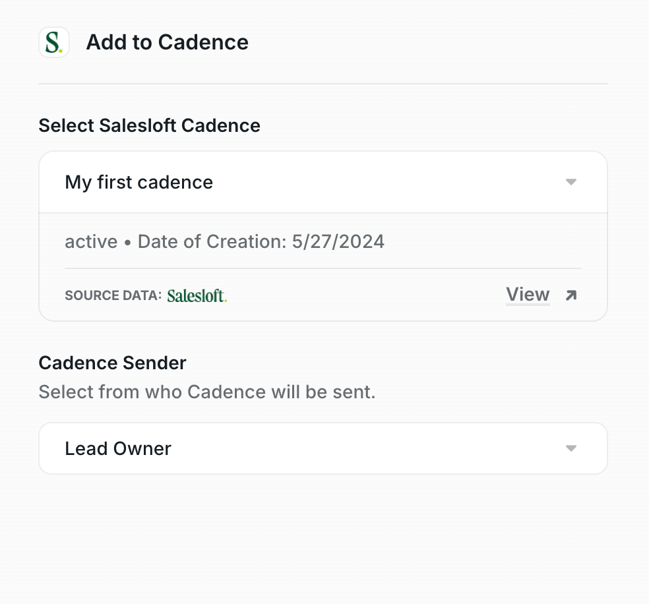Click the Salesloft S logo icon
The height and width of the screenshot is (604, 649).
54,43
